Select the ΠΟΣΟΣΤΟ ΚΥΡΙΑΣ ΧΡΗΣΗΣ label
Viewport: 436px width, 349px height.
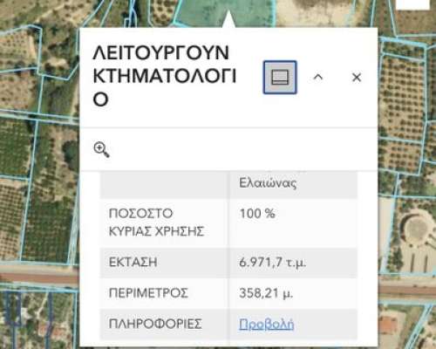coord(156,222)
